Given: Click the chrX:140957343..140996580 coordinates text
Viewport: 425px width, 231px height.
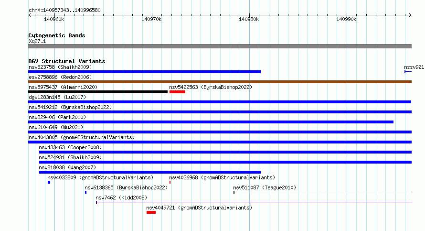Looking at the screenshot, I should (64, 10).
